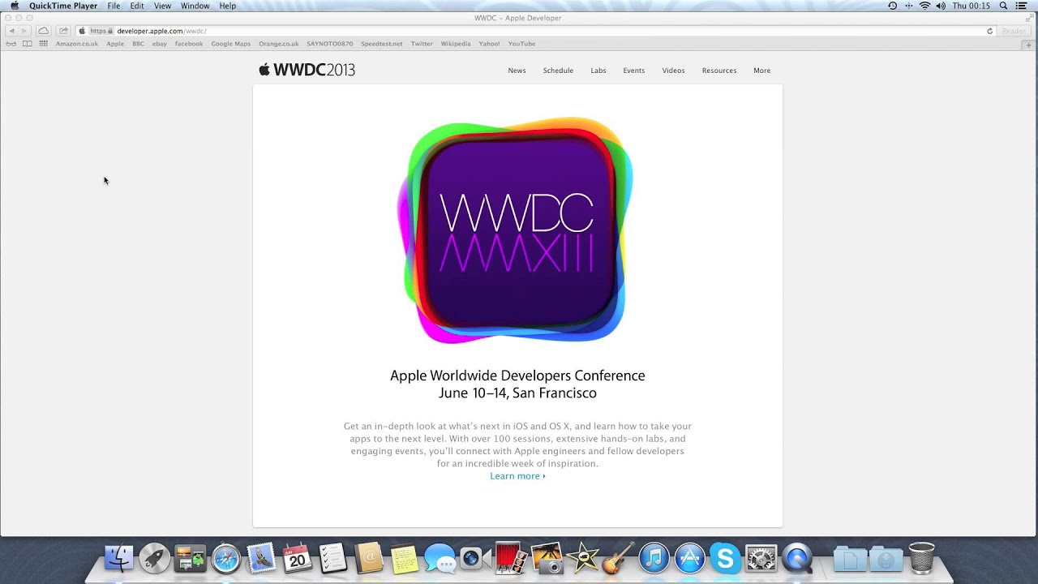Open the Apple menu

click(14, 6)
